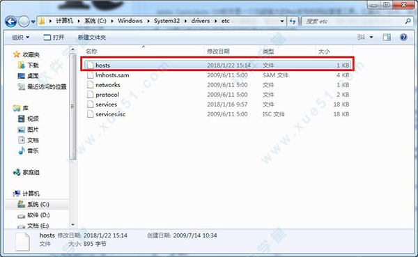Screen dimensions: 418x257
Task: Click the search magnifier icon
Action: tap(408, 22)
